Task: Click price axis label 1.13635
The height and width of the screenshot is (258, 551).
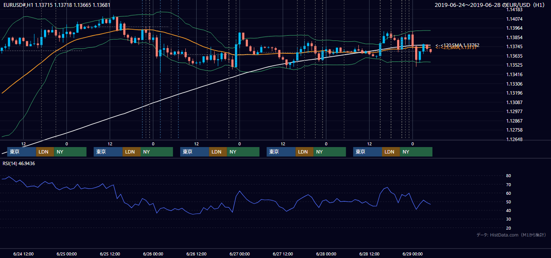Action: (514, 56)
